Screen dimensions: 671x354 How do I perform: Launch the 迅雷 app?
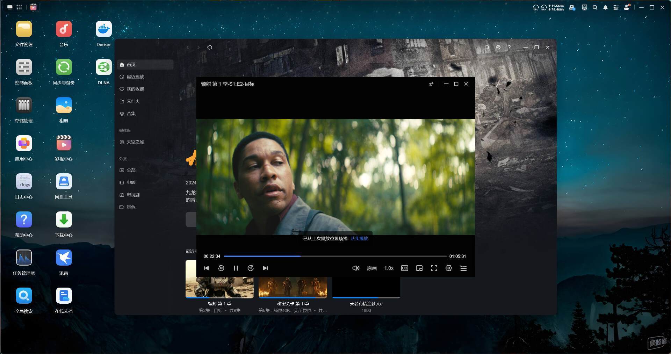(64, 258)
